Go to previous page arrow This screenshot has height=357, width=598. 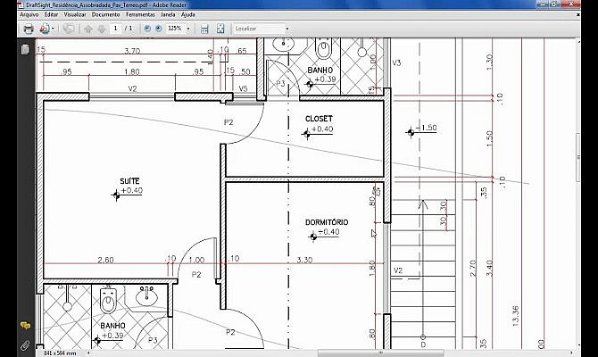pos(88,29)
